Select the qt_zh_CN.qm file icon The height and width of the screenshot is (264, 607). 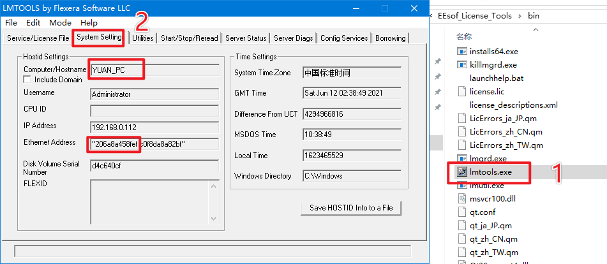[461, 239]
